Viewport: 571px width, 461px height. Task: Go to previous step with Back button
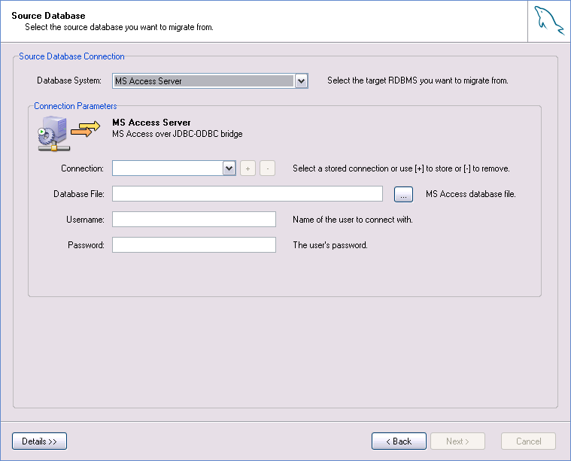click(x=399, y=441)
